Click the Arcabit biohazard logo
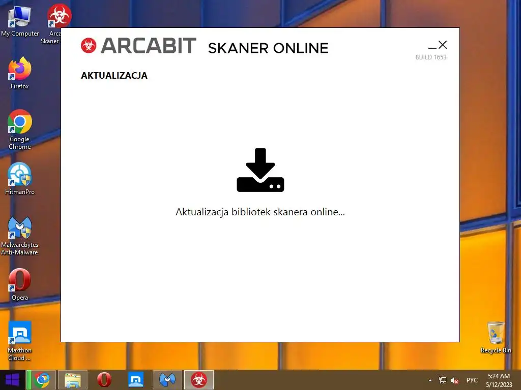The height and width of the screenshot is (390, 521). [89, 45]
